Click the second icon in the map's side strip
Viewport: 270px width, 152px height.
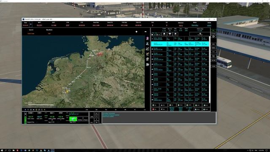point(147,43)
